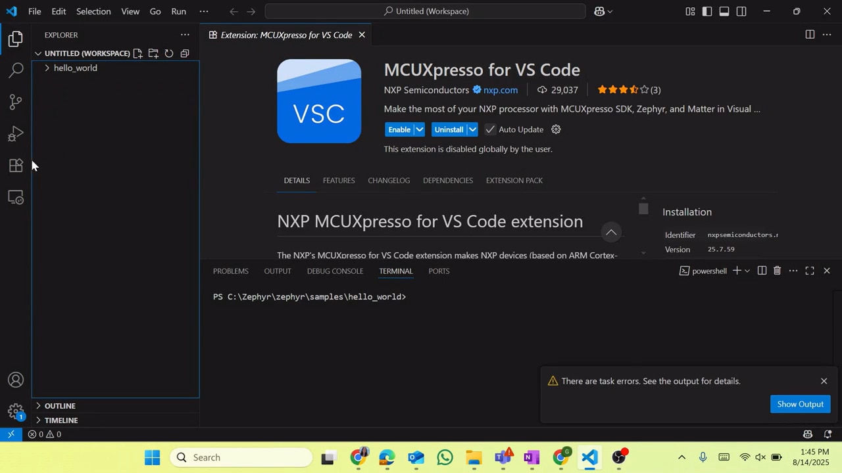Open the Selection menu
This screenshot has width=842, height=473.
pos(93,11)
